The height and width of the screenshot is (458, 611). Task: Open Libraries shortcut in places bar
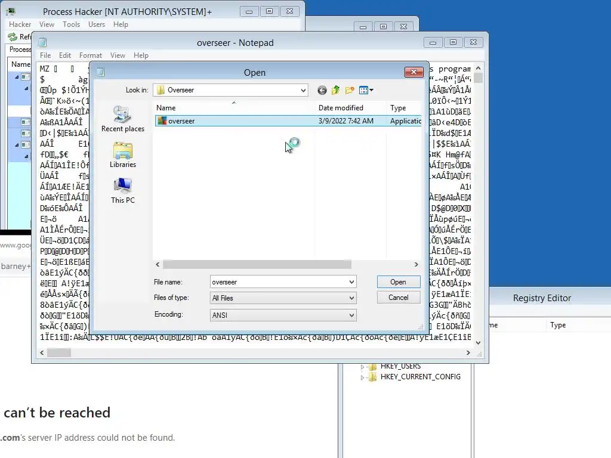click(x=123, y=154)
